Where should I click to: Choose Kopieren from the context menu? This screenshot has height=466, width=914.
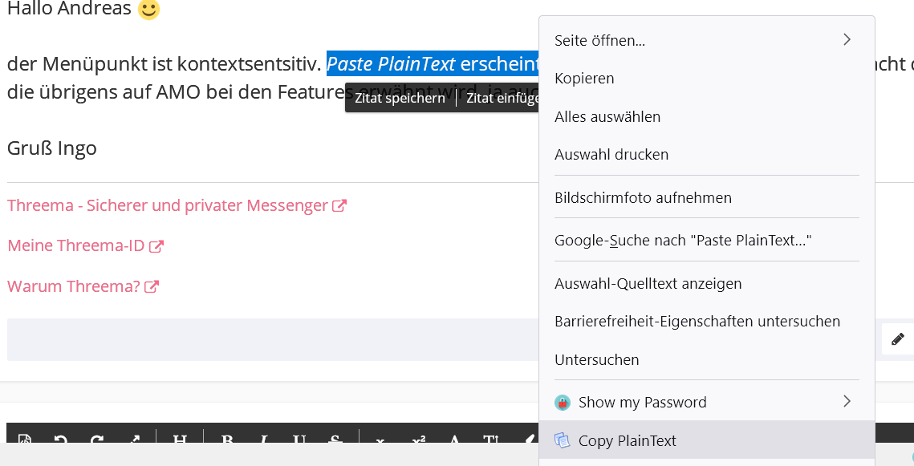[584, 78]
